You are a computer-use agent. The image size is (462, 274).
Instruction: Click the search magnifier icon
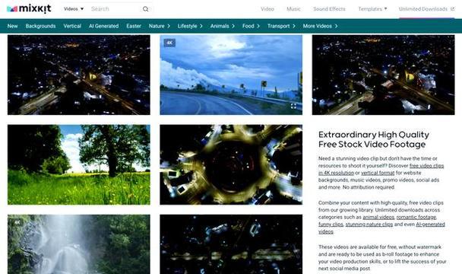point(146,9)
